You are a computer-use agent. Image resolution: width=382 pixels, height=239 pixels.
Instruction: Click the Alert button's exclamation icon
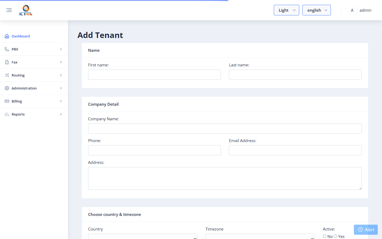click(361, 229)
